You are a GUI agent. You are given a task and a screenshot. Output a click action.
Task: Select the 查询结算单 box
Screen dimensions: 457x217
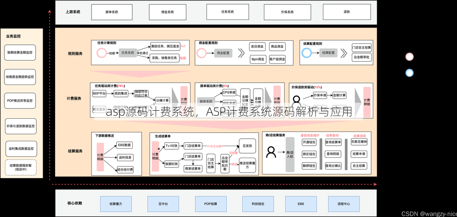coord(334,142)
